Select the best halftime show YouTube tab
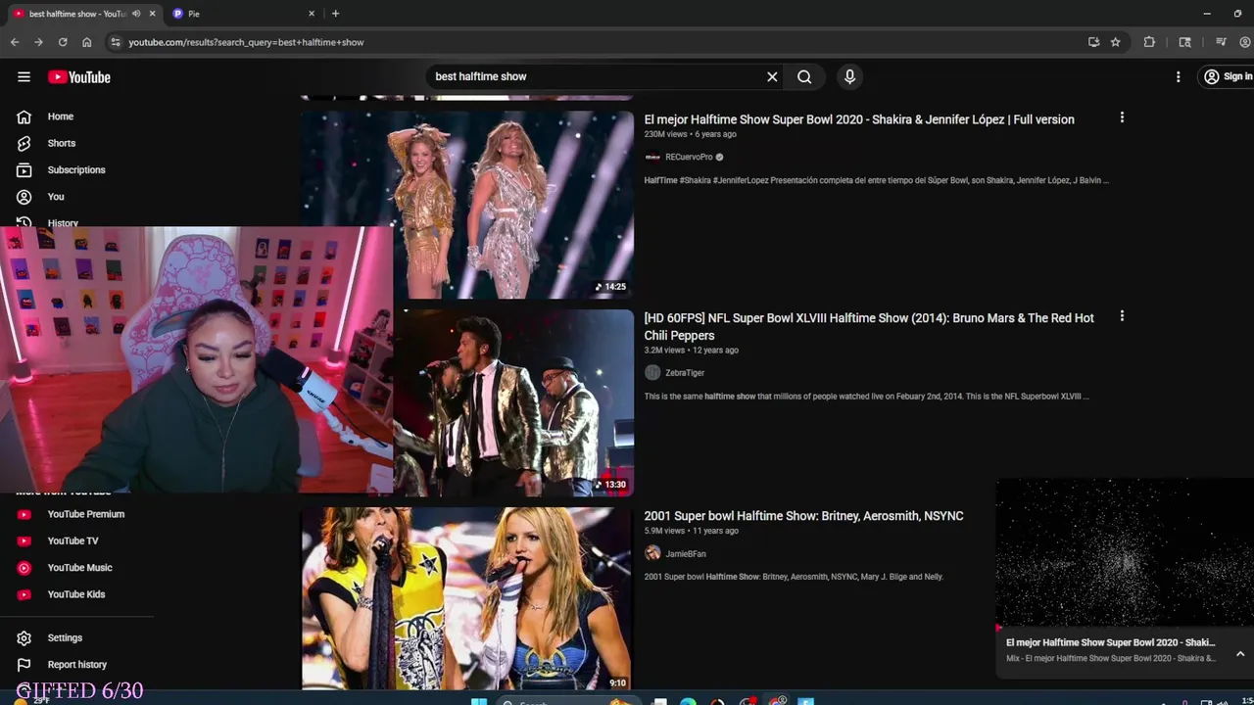The height and width of the screenshot is (705, 1254). 76,14
